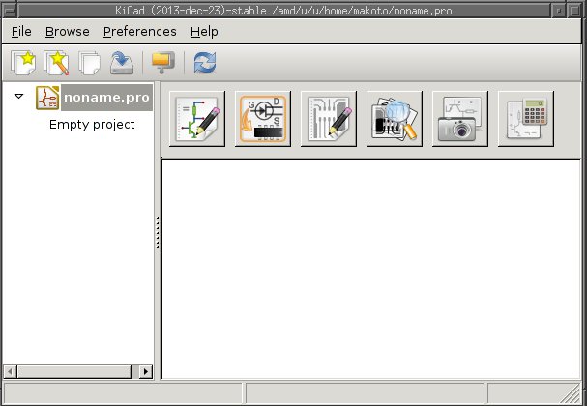Archive the project files
This screenshot has height=406, width=587.
click(x=162, y=64)
